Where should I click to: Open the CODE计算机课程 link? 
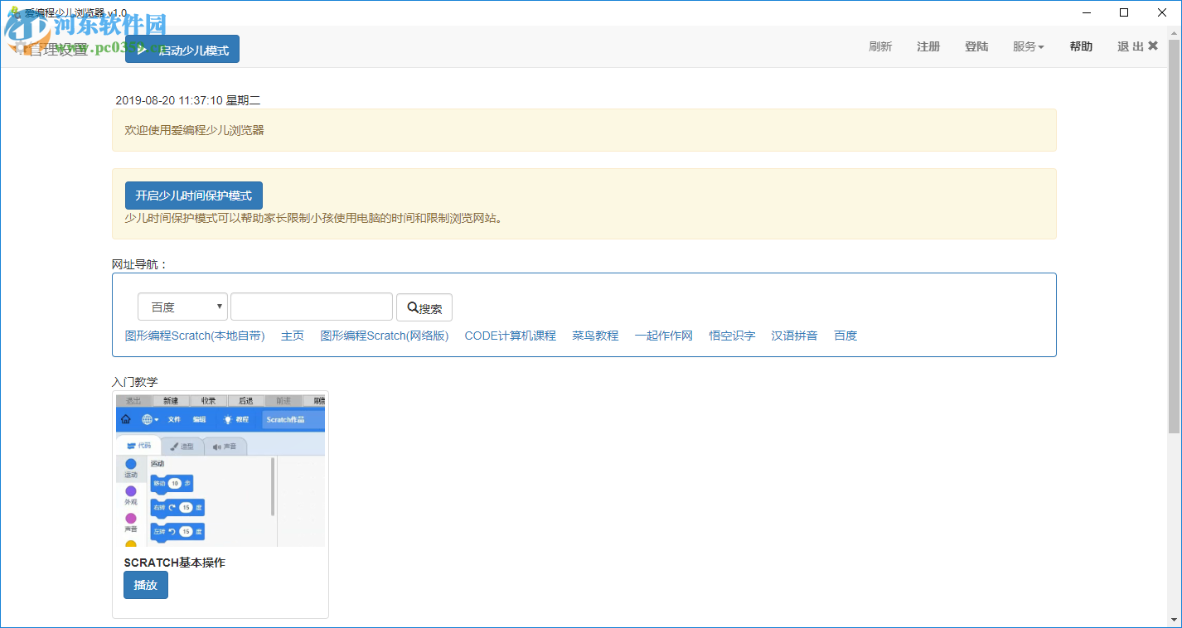point(510,336)
